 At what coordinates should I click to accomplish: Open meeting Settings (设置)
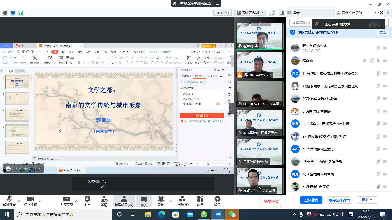pyautogui.click(x=218, y=201)
